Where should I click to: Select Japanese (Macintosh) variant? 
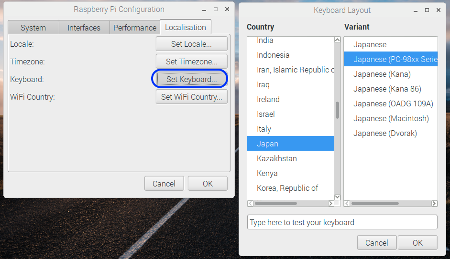click(391, 118)
